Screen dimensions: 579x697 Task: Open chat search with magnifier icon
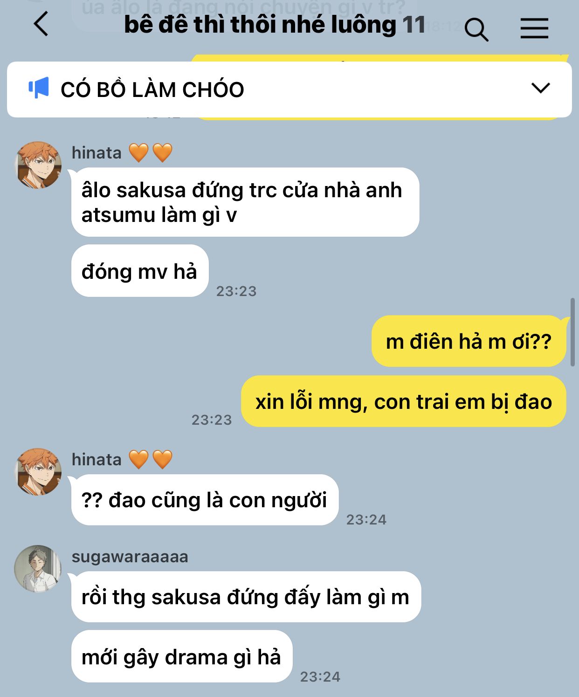[x=476, y=29]
